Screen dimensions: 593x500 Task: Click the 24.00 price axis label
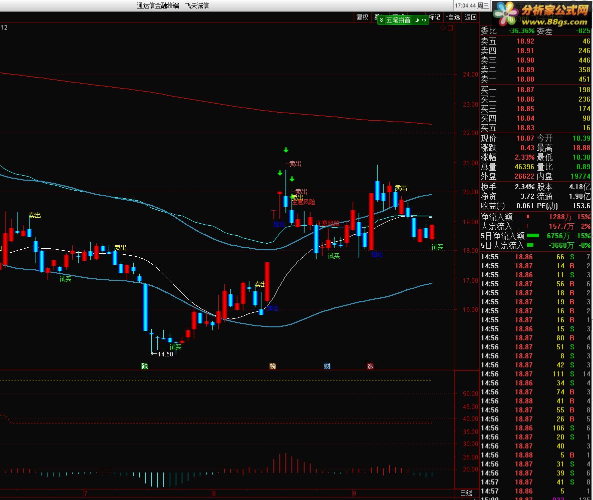[470, 75]
